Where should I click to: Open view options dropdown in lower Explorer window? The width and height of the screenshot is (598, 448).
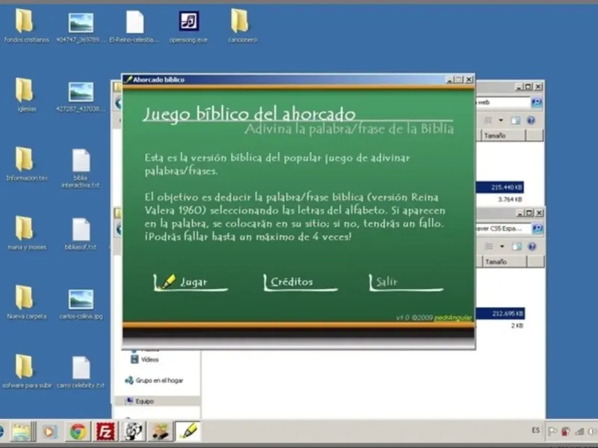[x=502, y=247]
